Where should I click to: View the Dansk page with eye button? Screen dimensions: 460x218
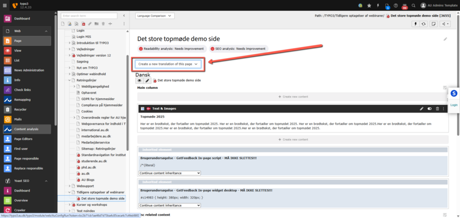[x=139, y=80]
